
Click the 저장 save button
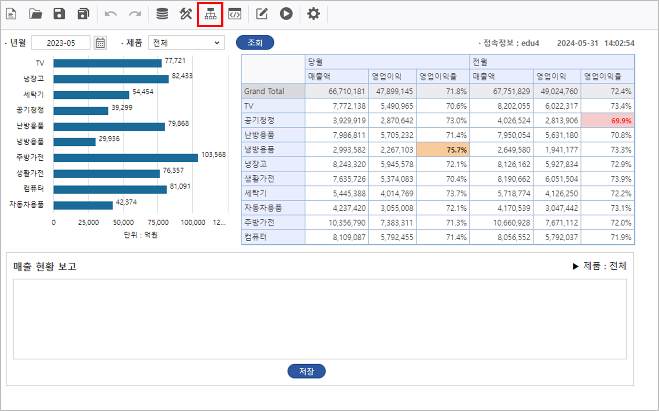[306, 371]
